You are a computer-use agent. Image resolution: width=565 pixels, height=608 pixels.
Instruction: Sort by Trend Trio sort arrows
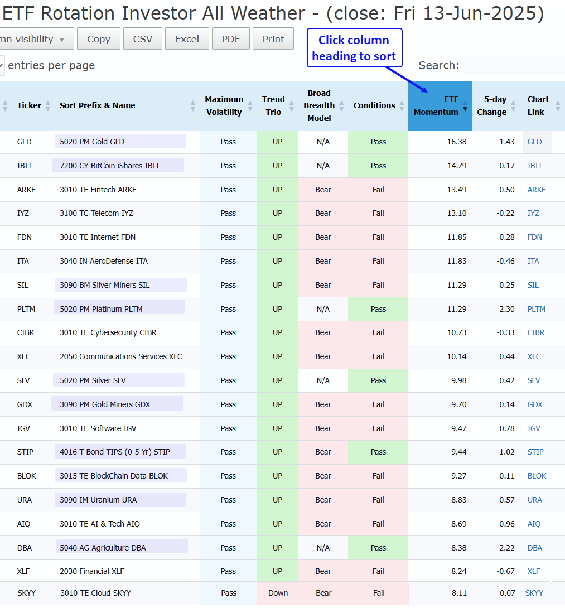(x=292, y=105)
